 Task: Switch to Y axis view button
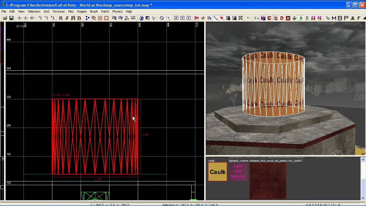182,18
